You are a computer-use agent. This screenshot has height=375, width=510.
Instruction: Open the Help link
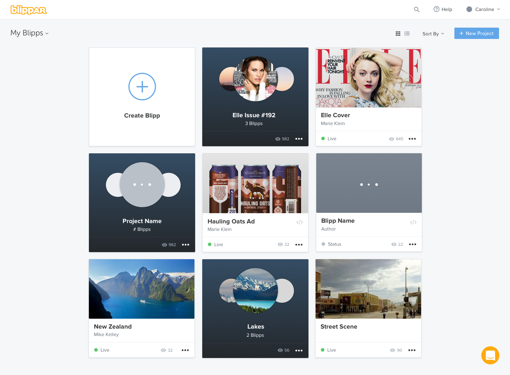point(443,10)
